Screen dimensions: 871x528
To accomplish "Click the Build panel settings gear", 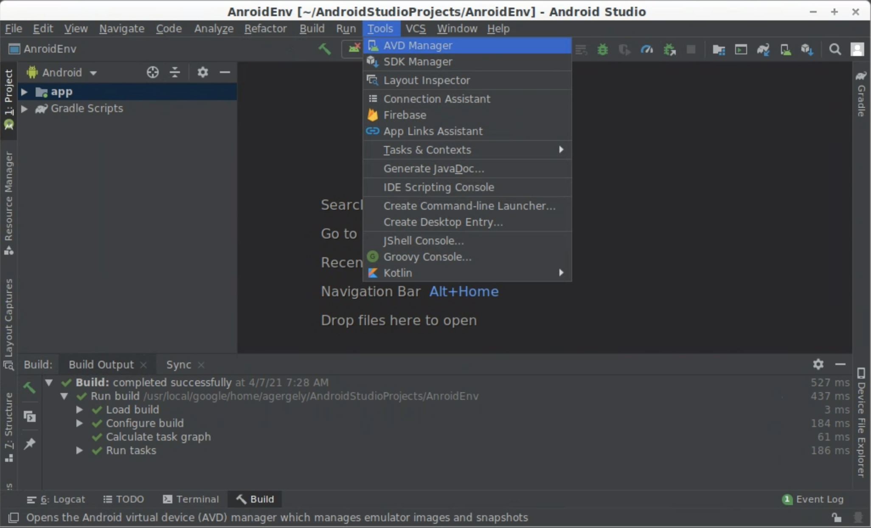I will (818, 364).
